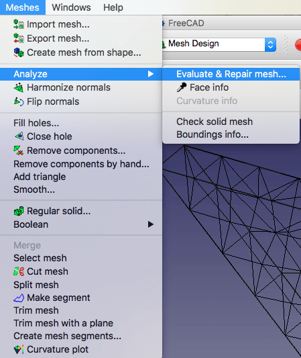This screenshot has width=301, height=358.
Task: Click the Make segment icon
Action: tap(19, 298)
